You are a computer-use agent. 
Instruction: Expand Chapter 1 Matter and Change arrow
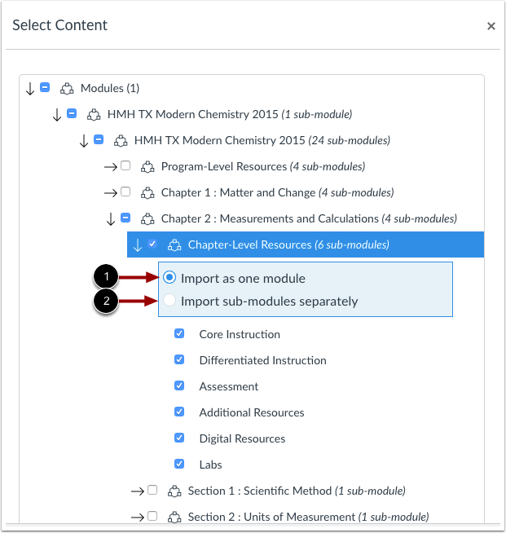click(111, 193)
